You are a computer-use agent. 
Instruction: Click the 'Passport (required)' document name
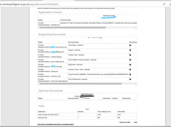74,50
